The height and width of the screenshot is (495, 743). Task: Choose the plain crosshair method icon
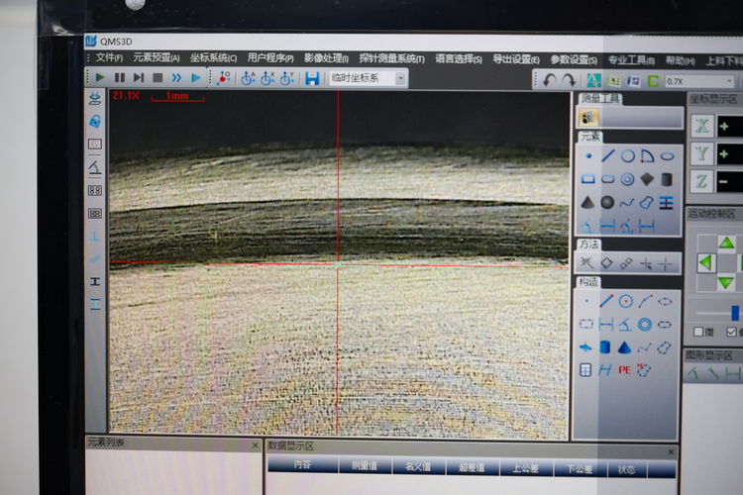point(666,264)
